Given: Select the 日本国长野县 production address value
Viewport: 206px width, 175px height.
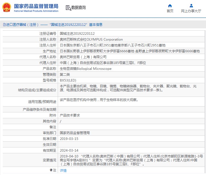Looking at the screenshot, I should point(130,51).
